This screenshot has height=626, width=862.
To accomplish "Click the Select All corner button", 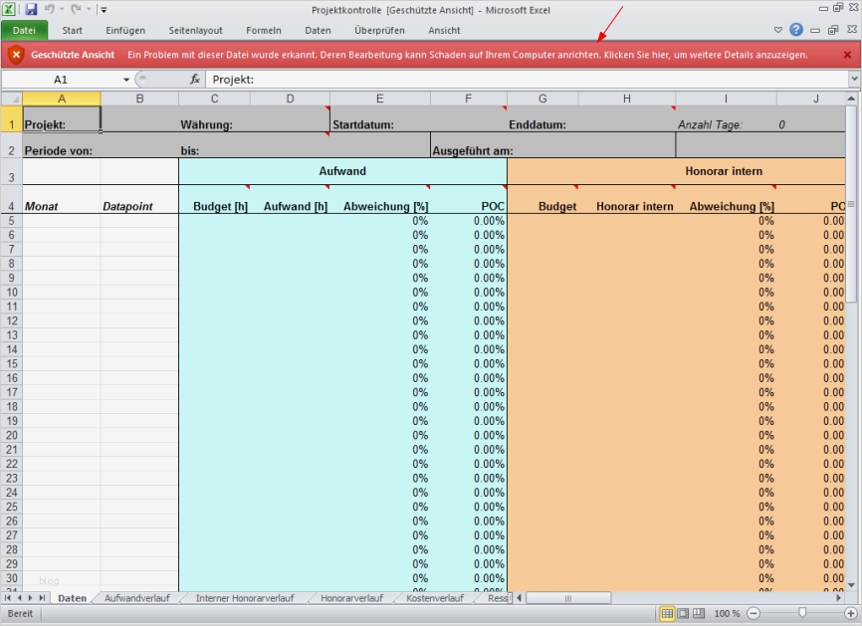I will tap(12, 99).
